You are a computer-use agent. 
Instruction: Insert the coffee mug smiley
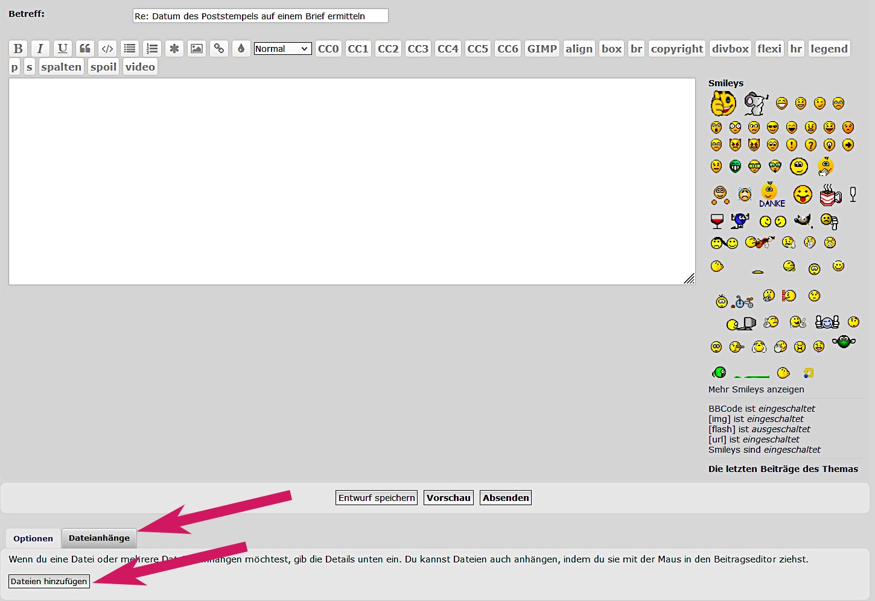(x=830, y=195)
